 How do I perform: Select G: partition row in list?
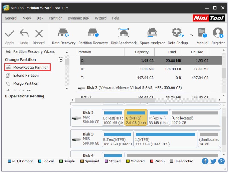tap(151, 61)
